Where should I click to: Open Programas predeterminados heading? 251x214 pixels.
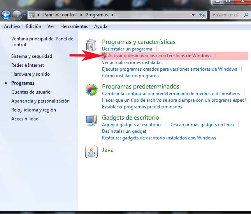(140, 87)
